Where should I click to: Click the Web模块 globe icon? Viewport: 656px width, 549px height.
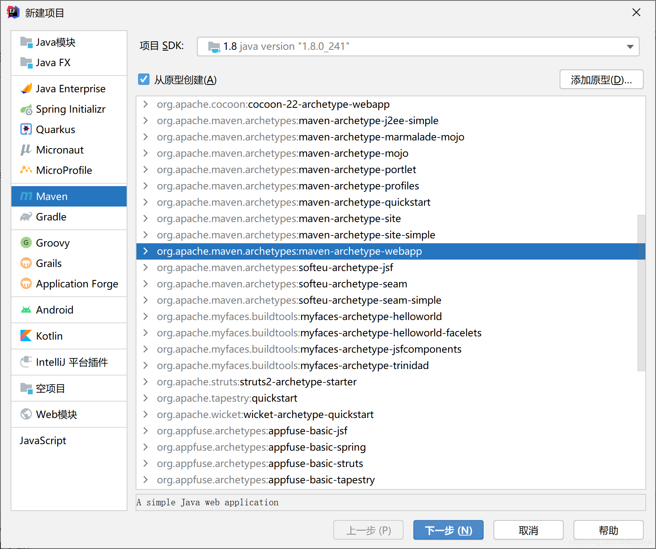(x=26, y=414)
